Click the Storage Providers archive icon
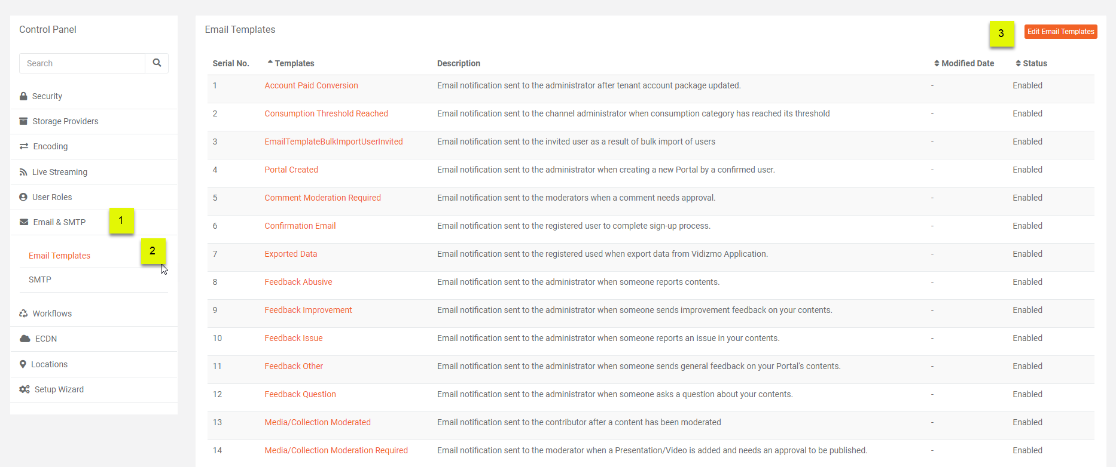The width and height of the screenshot is (1116, 467). (23, 121)
